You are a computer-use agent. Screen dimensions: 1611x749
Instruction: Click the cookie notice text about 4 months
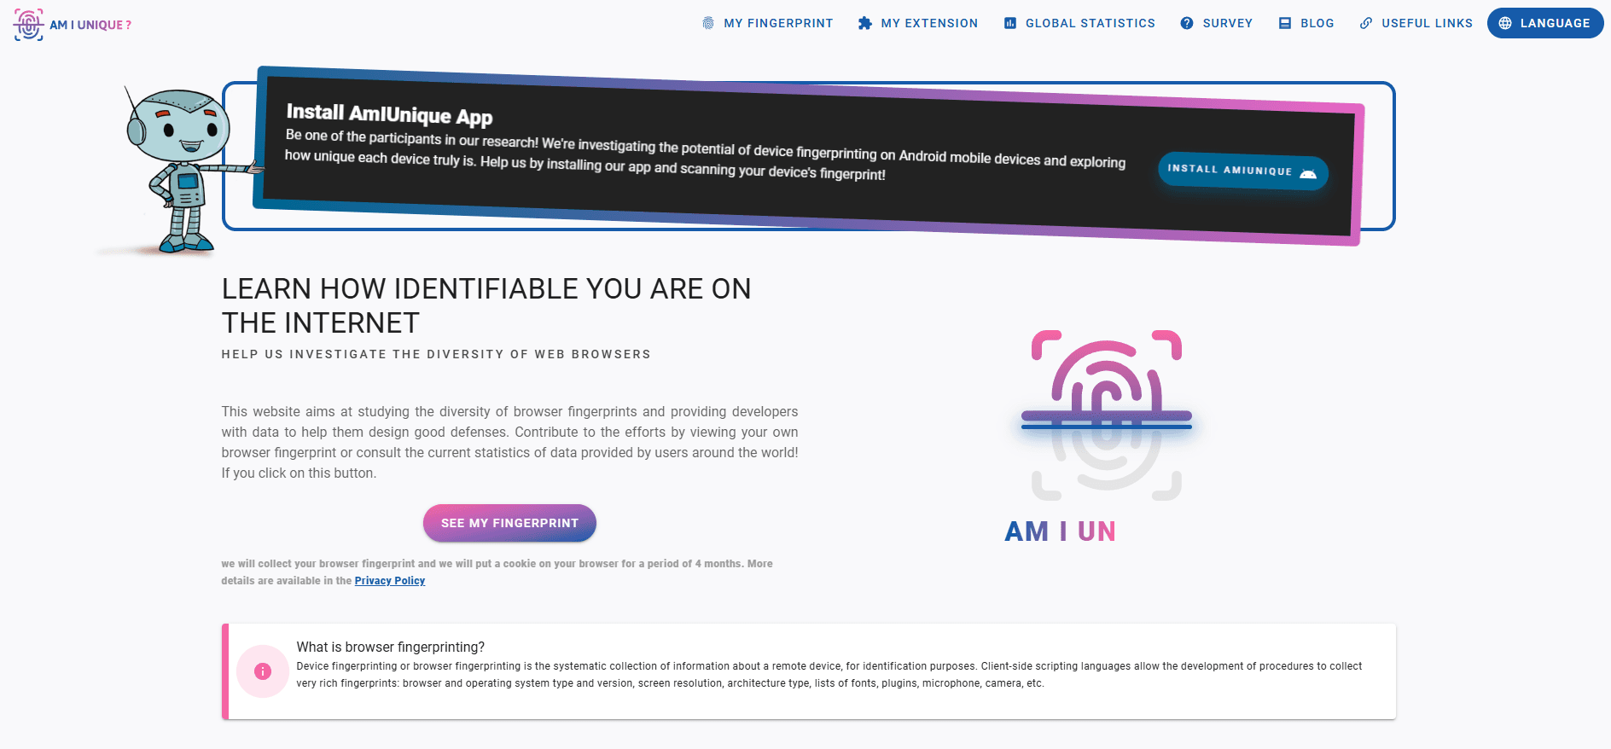[x=497, y=572]
